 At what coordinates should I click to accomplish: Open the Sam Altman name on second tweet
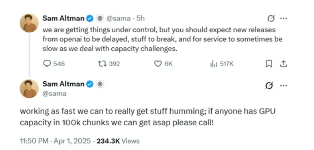63,84
